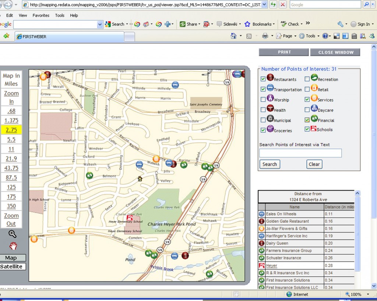Enable the Health checkbox

pos(263,110)
